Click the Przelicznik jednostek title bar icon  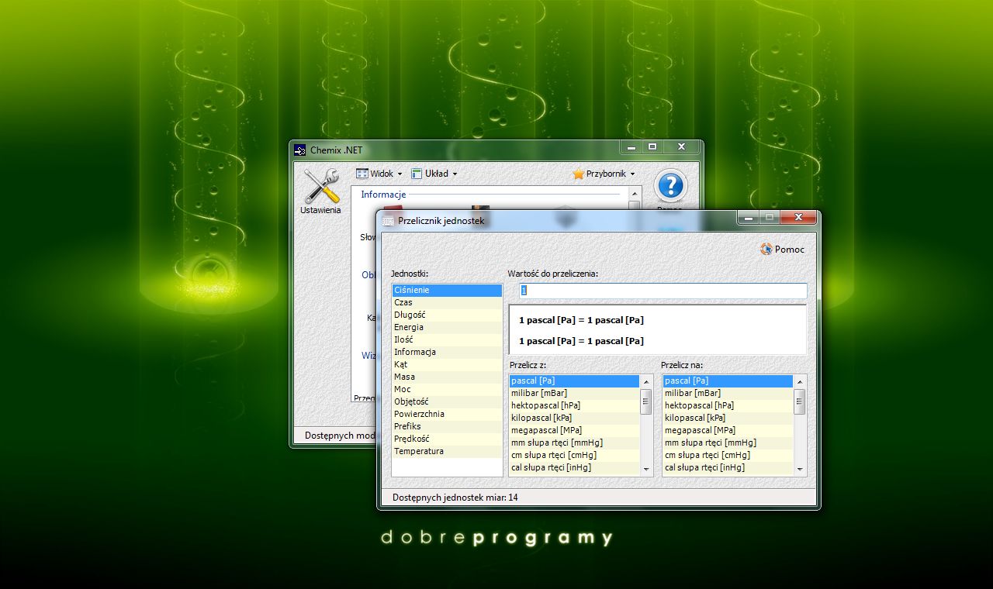388,221
